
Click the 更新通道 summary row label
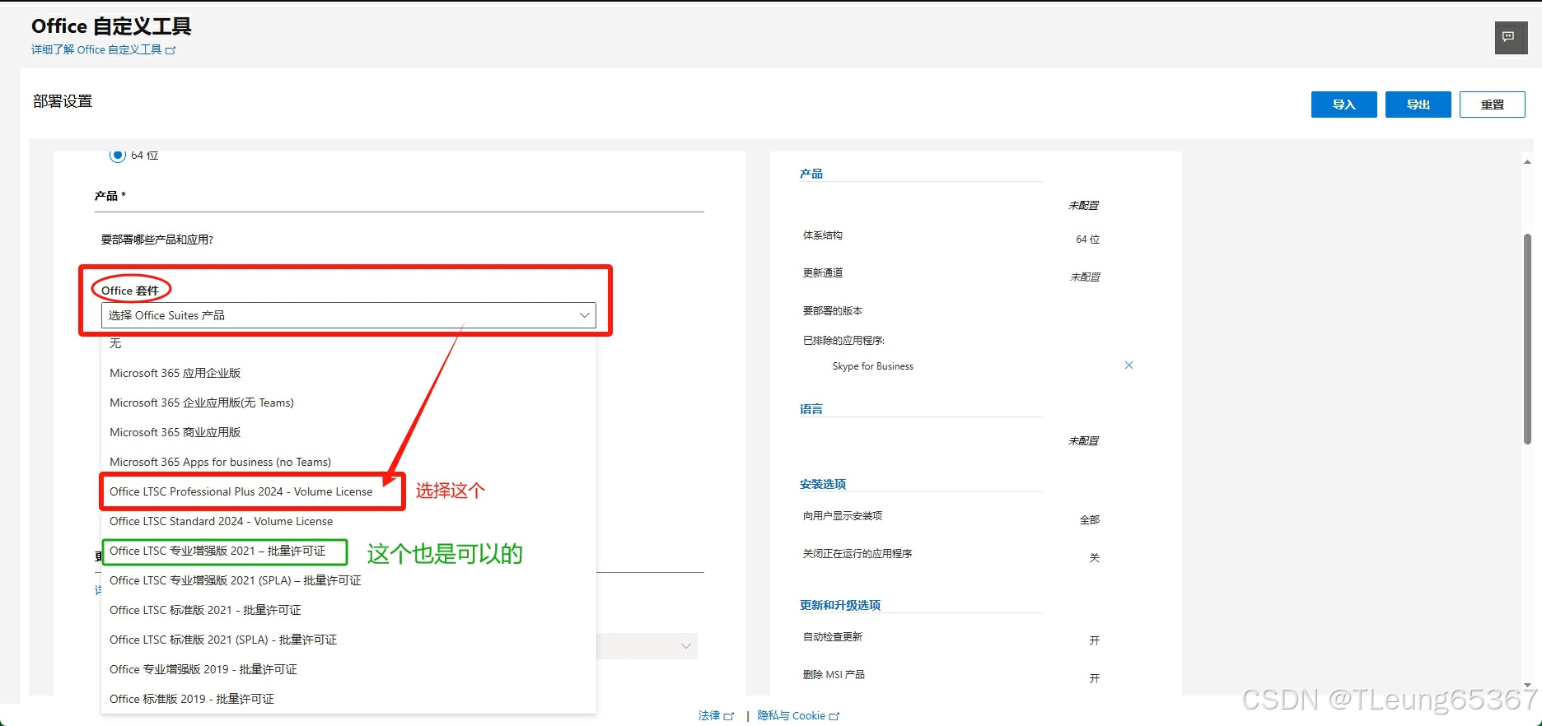pyautogui.click(x=823, y=273)
